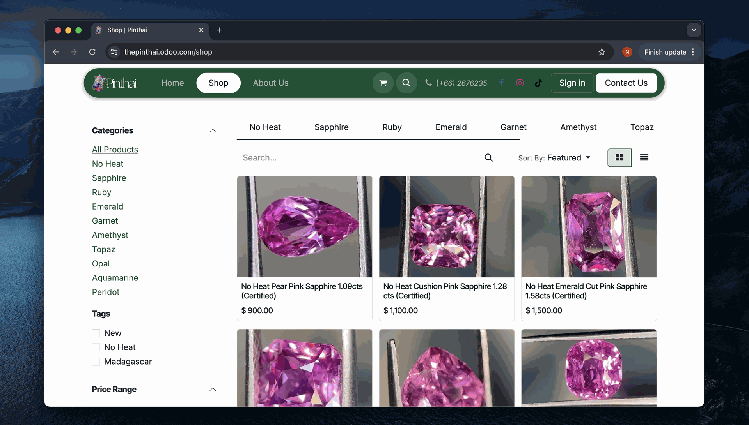The width and height of the screenshot is (749, 425).
Task: Open the Instagram social icon
Action: [520, 83]
